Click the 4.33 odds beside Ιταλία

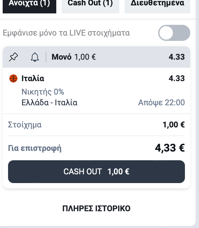coord(177,78)
